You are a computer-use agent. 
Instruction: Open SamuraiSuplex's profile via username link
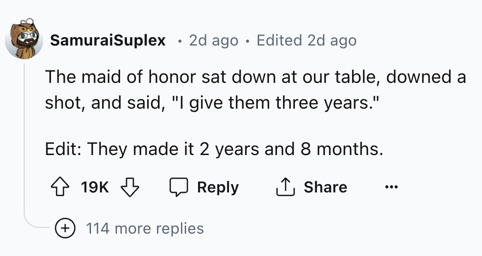pyautogui.click(x=107, y=40)
